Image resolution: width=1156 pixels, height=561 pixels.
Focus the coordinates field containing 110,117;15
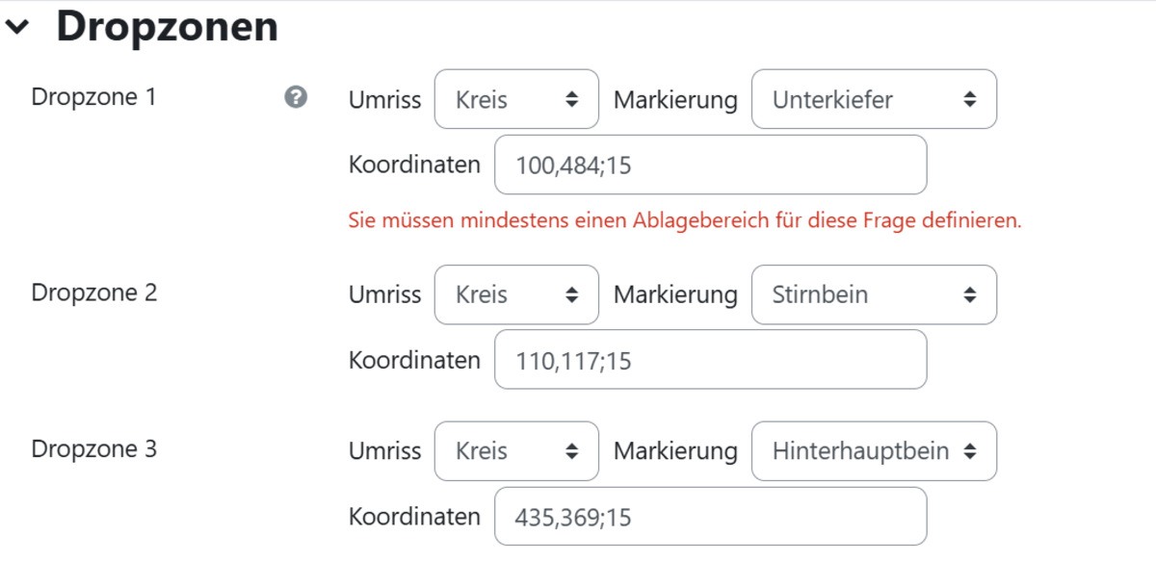pyautogui.click(x=710, y=360)
